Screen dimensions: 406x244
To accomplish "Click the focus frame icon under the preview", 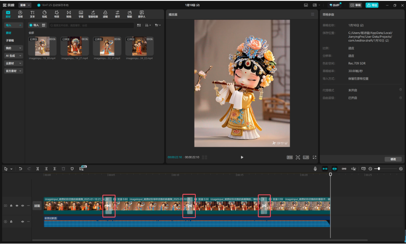I will pos(298,157).
